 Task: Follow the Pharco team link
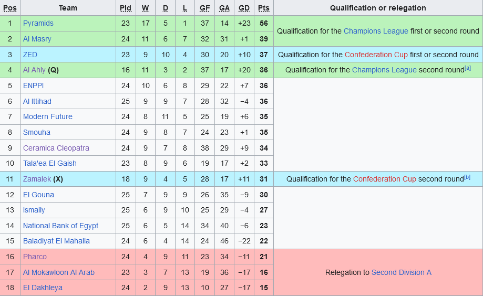pyautogui.click(x=35, y=257)
